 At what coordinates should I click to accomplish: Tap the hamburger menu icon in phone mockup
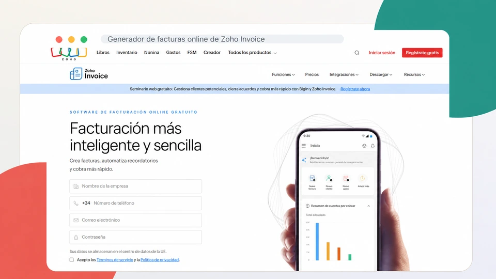304,146
